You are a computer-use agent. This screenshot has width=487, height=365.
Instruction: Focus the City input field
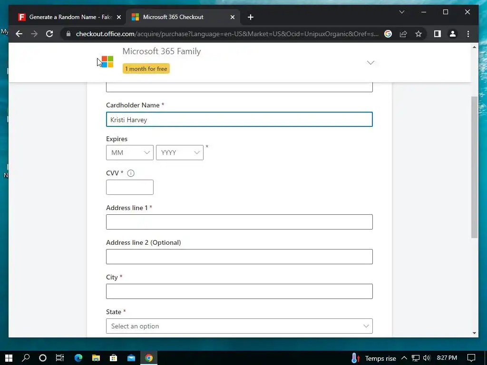pos(239,291)
